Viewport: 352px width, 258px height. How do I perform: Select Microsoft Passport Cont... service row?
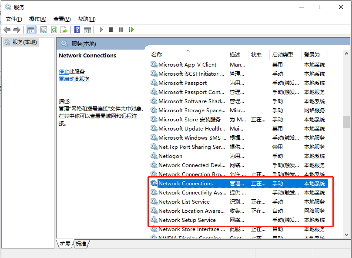pyautogui.click(x=239, y=92)
